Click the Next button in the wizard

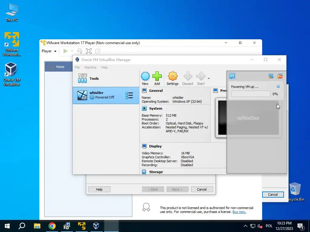[177, 189]
